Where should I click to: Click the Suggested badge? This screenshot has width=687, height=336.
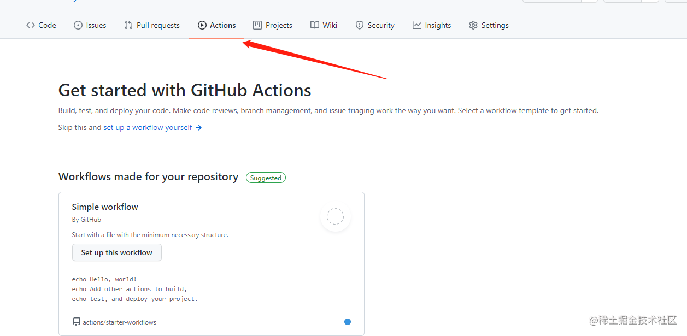[266, 178]
